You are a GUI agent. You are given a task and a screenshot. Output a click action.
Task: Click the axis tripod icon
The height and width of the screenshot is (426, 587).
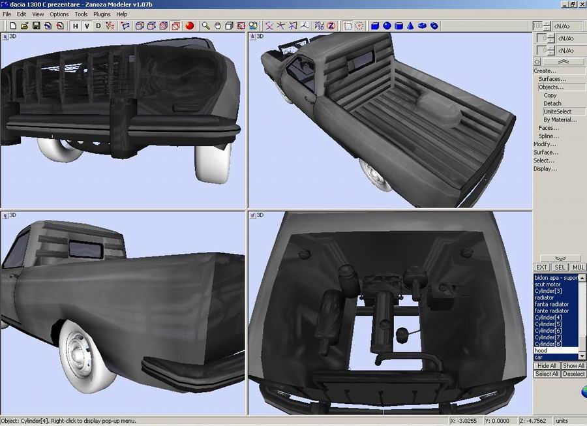[x=305, y=26]
